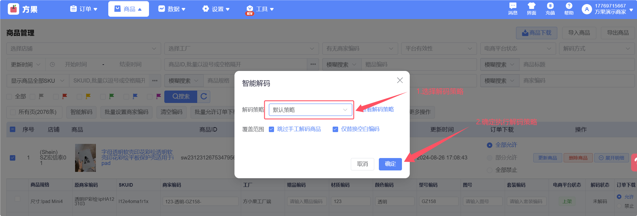
Task: Click the 方果 apple logo icon
Action: click(13, 9)
